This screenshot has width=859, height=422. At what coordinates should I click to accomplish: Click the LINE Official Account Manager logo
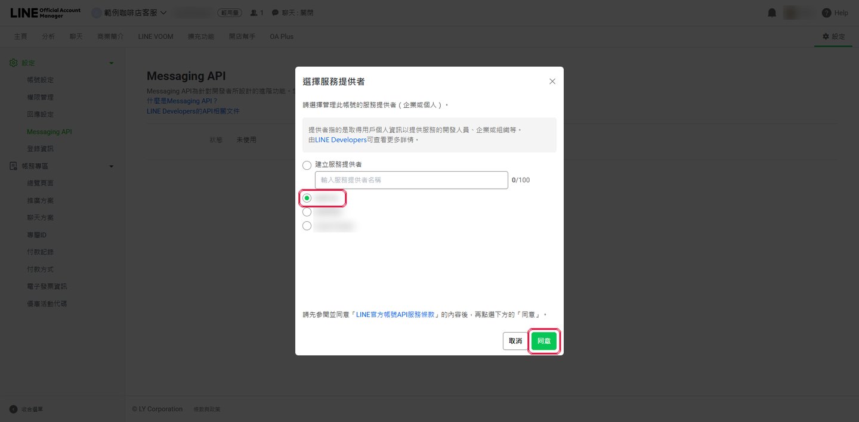pos(45,13)
